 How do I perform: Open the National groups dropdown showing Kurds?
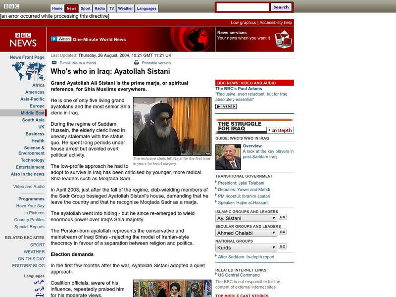click(x=246, y=247)
